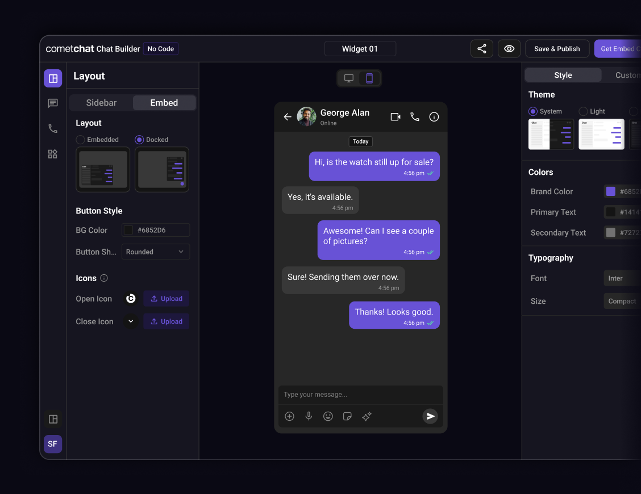Image resolution: width=641 pixels, height=494 pixels.
Task: Select the Light theme thumbnail
Action: (601, 134)
